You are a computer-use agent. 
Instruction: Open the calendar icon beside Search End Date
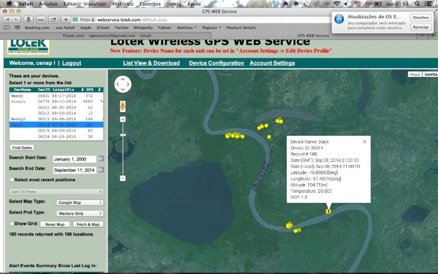point(101,170)
